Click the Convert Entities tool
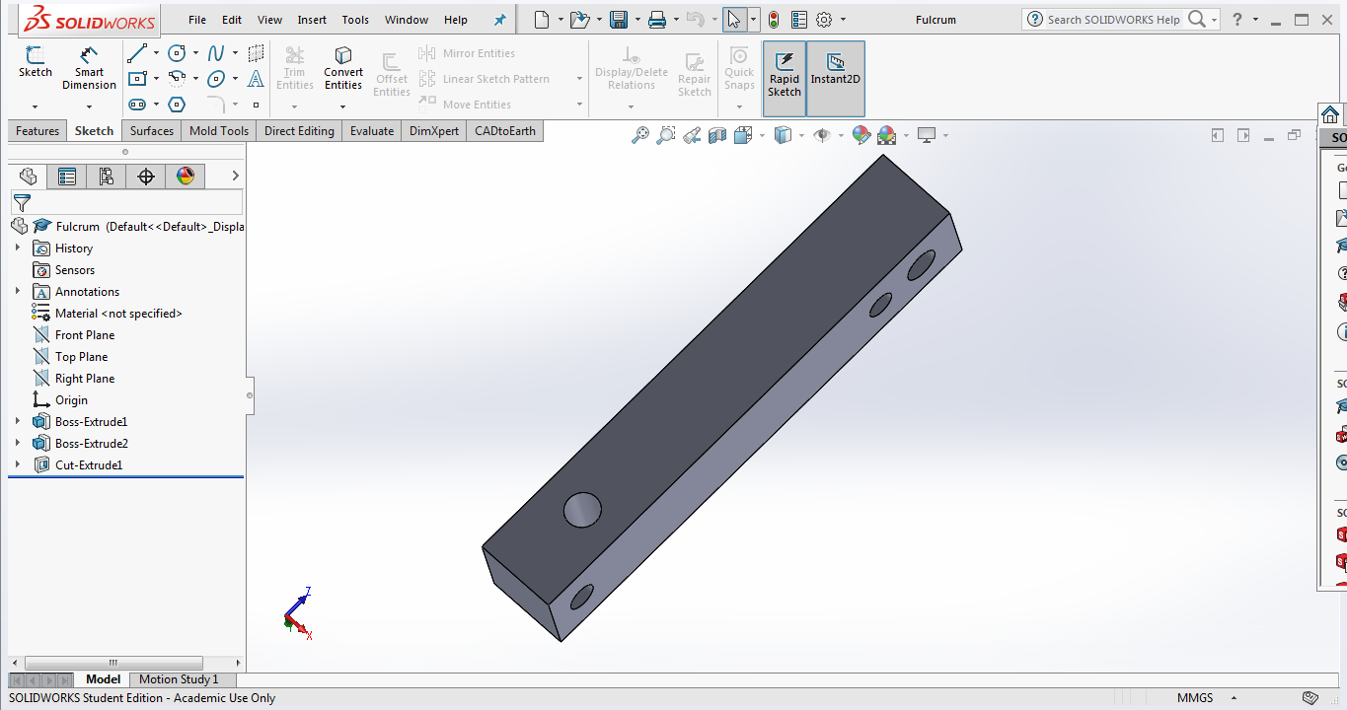 click(343, 68)
